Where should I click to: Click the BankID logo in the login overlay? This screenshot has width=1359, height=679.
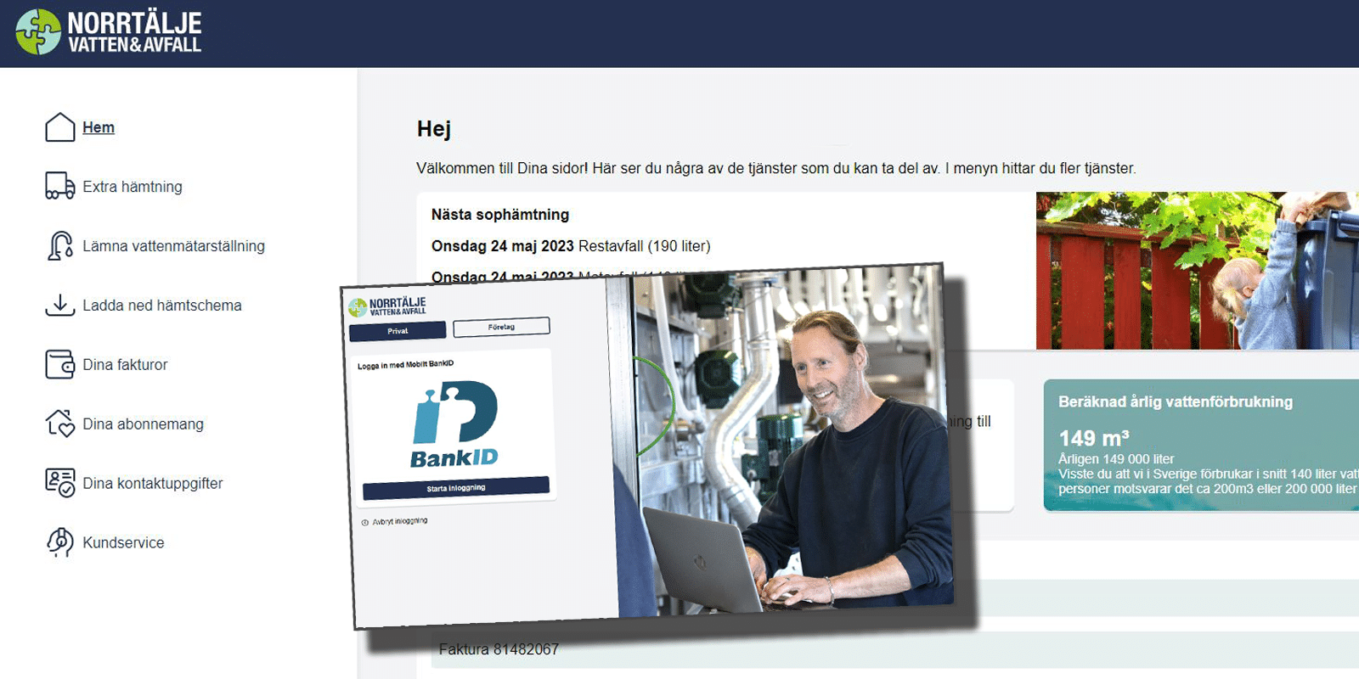click(x=455, y=424)
